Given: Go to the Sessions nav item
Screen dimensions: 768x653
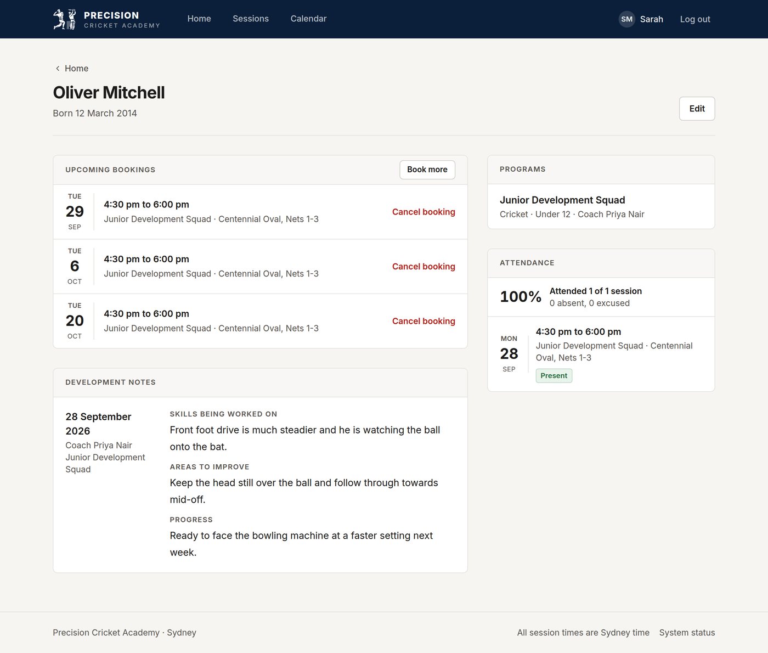Looking at the screenshot, I should 251,19.
